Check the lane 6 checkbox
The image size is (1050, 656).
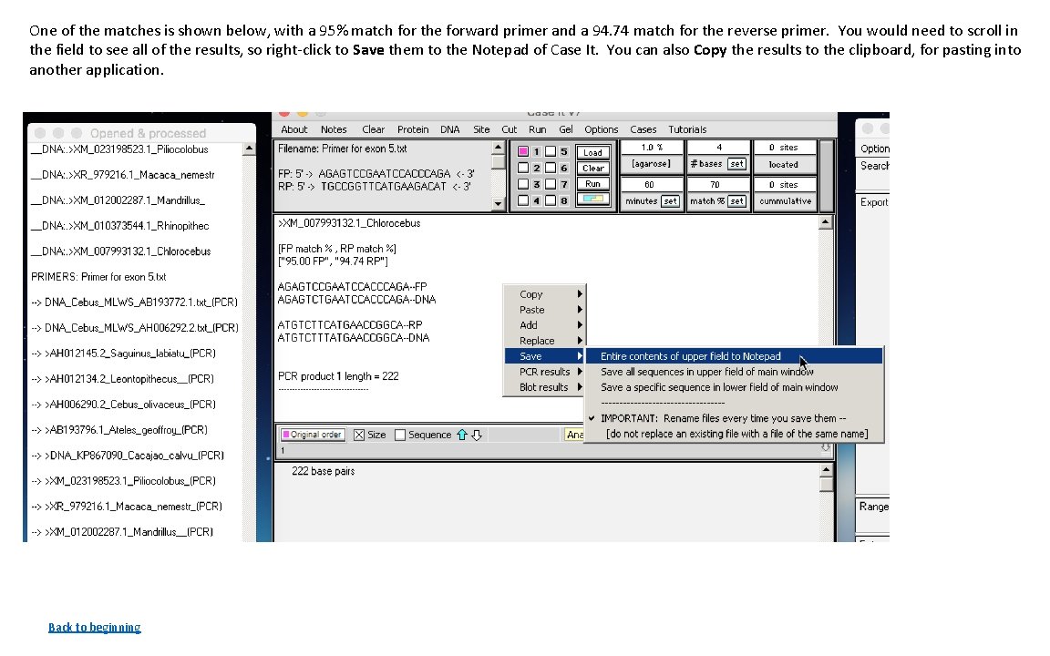pos(550,168)
